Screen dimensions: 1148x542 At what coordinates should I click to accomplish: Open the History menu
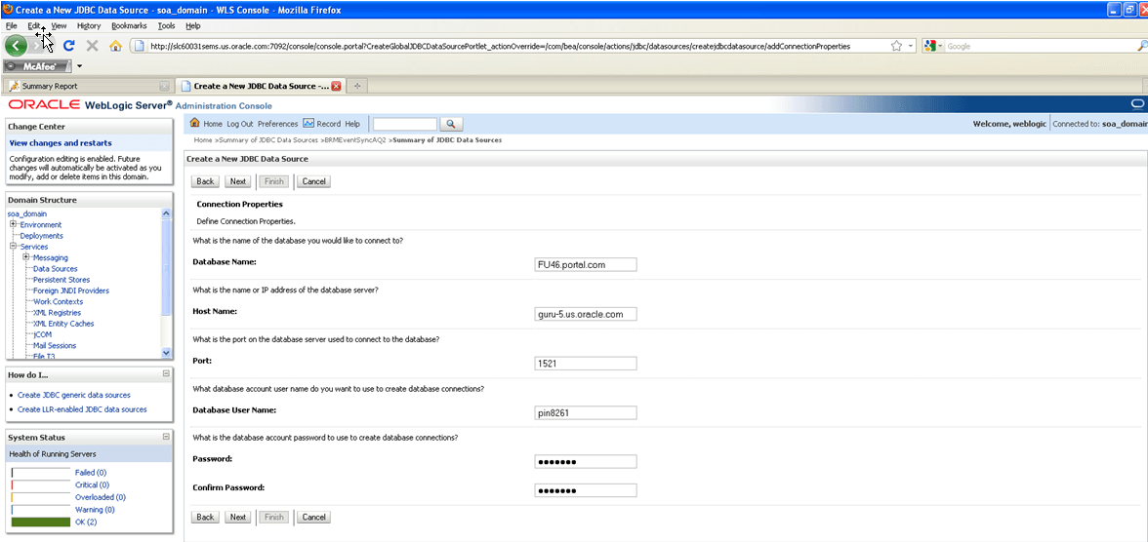tap(89, 25)
